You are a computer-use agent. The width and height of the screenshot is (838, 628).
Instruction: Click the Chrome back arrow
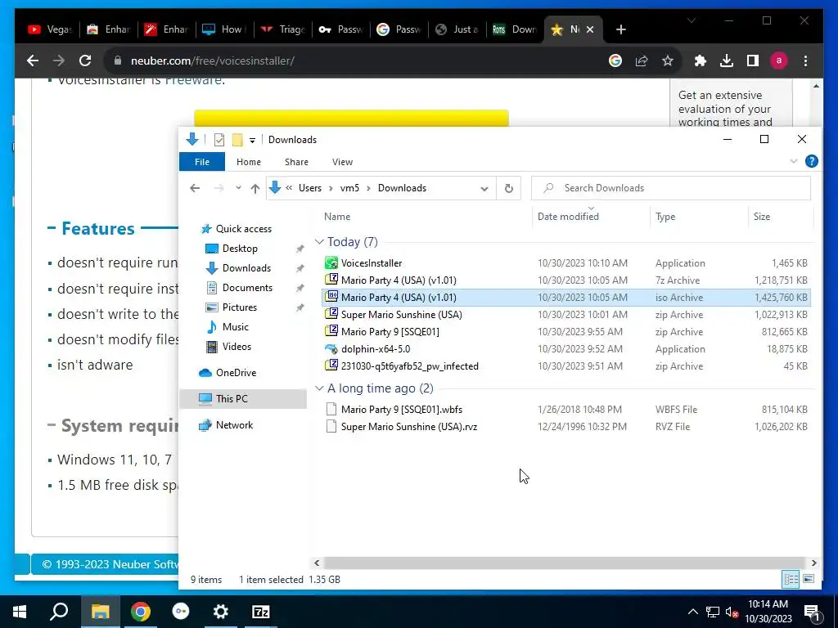tap(33, 61)
